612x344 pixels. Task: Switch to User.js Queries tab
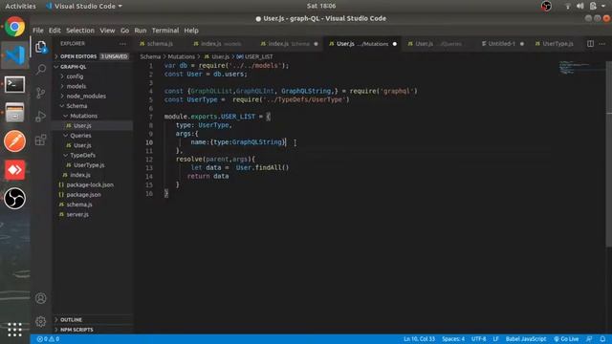click(438, 44)
